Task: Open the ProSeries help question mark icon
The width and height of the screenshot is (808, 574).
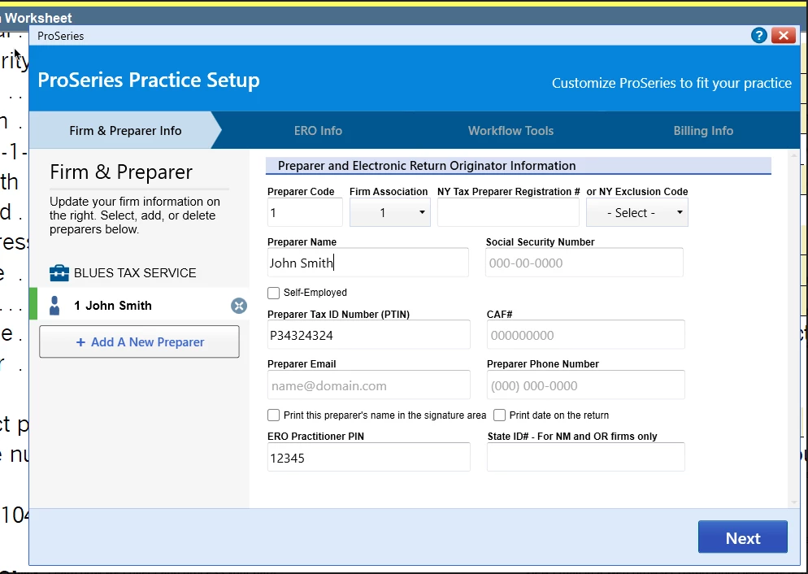Action: click(758, 36)
